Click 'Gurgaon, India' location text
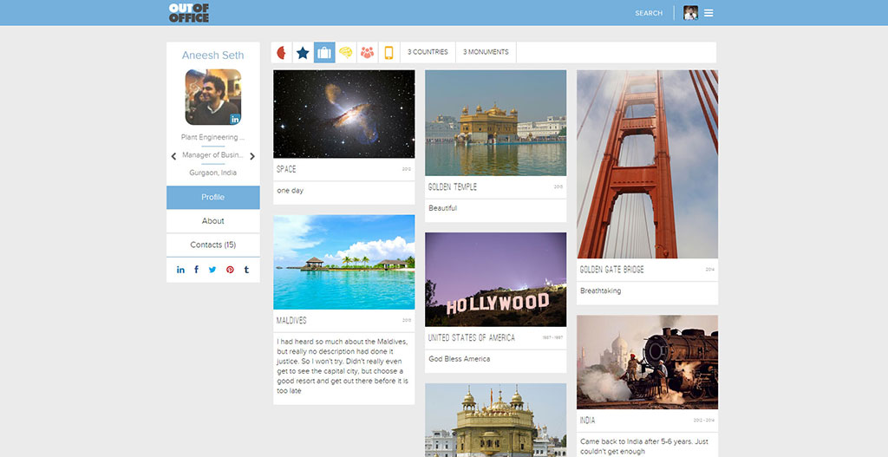This screenshot has height=457, width=888. click(213, 173)
